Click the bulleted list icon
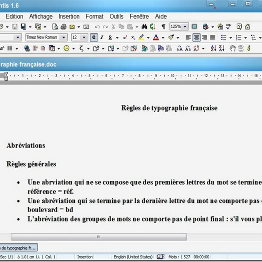The image size is (262, 262). tap(224, 37)
